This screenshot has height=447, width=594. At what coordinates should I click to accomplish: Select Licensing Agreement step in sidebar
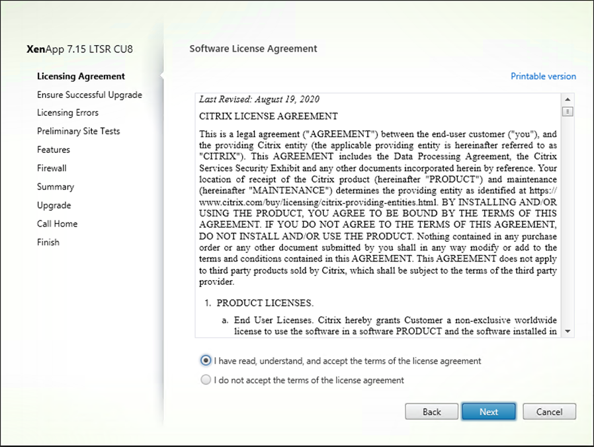(x=81, y=76)
